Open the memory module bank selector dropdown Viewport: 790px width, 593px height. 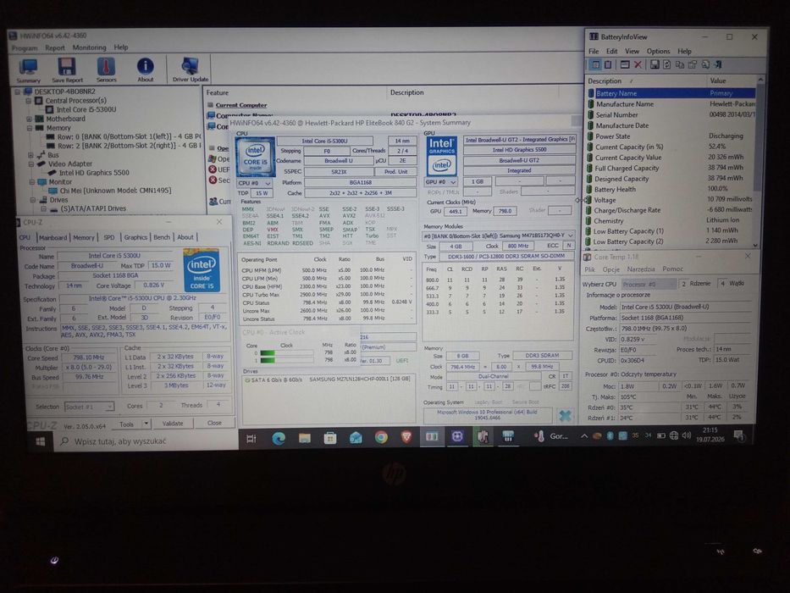tap(498, 236)
